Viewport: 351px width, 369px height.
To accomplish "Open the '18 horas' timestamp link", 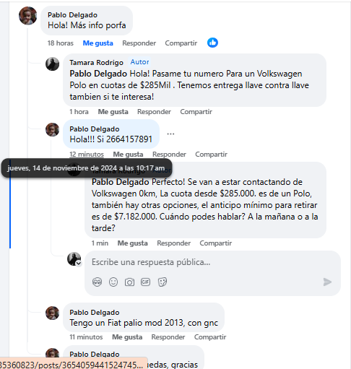I will [x=61, y=43].
